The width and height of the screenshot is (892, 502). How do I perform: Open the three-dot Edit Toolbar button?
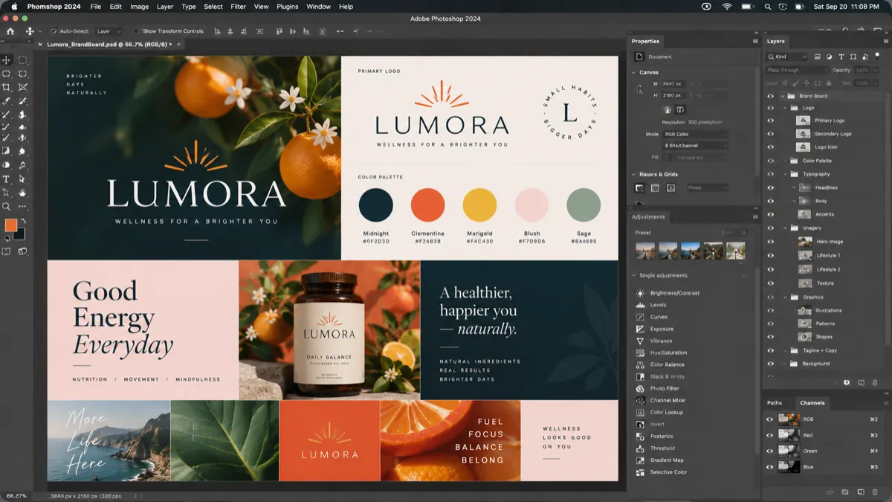click(22, 206)
